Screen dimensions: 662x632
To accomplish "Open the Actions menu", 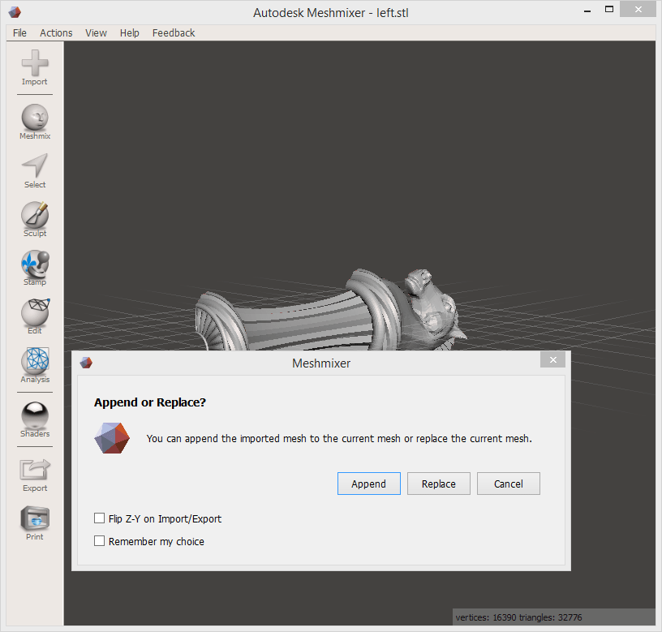I will 56,33.
